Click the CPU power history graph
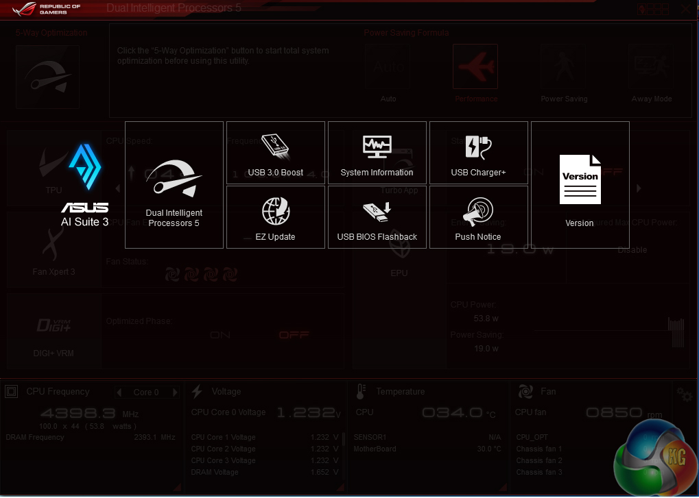This screenshot has height=498, width=699. click(x=609, y=332)
